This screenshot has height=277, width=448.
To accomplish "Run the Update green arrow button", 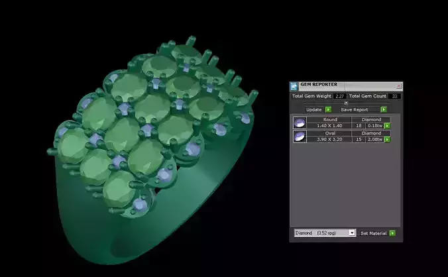I will (328, 109).
